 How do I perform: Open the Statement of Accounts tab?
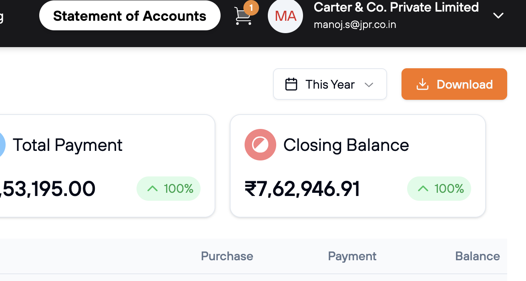pos(130,16)
